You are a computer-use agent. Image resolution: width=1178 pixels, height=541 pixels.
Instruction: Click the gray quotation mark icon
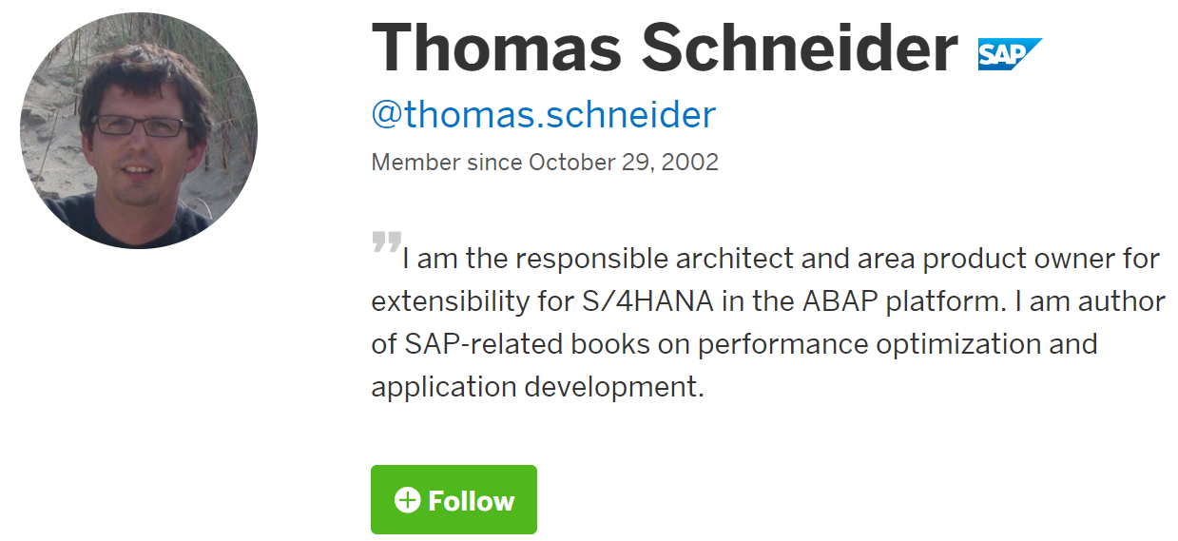pyautogui.click(x=386, y=242)
